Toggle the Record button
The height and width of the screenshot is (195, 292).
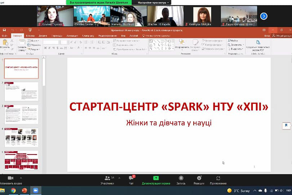tap(181, 178)
